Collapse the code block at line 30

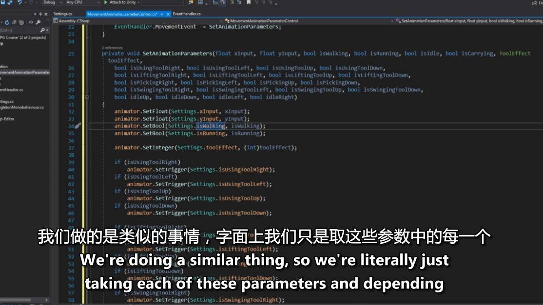coord(87,97)
